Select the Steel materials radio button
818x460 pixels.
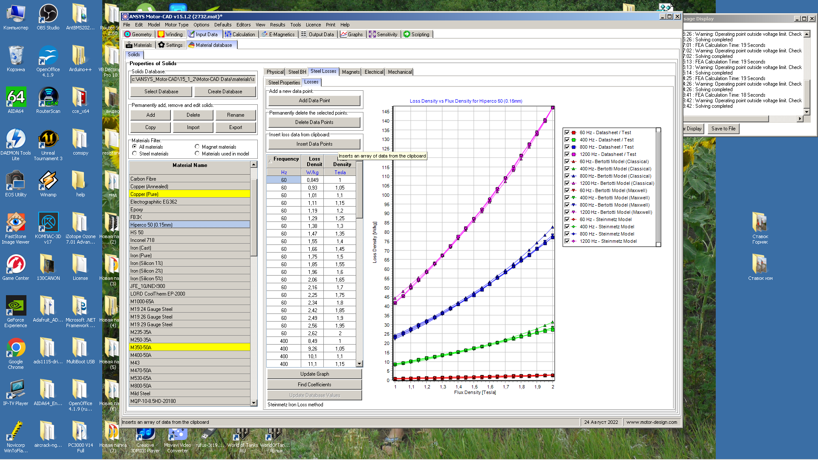click(x=135, y=154)
